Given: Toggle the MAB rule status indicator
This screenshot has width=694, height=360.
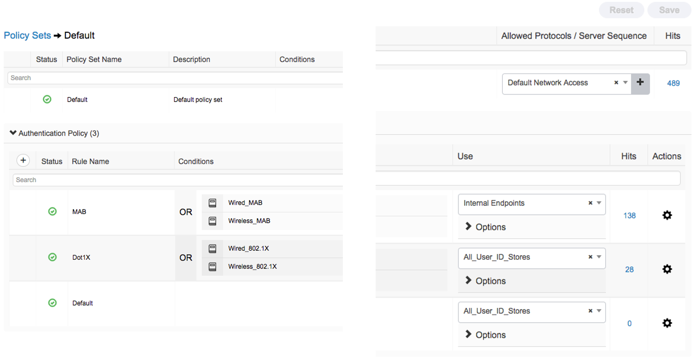Looking at the screenshot, I should coord(52,212).
